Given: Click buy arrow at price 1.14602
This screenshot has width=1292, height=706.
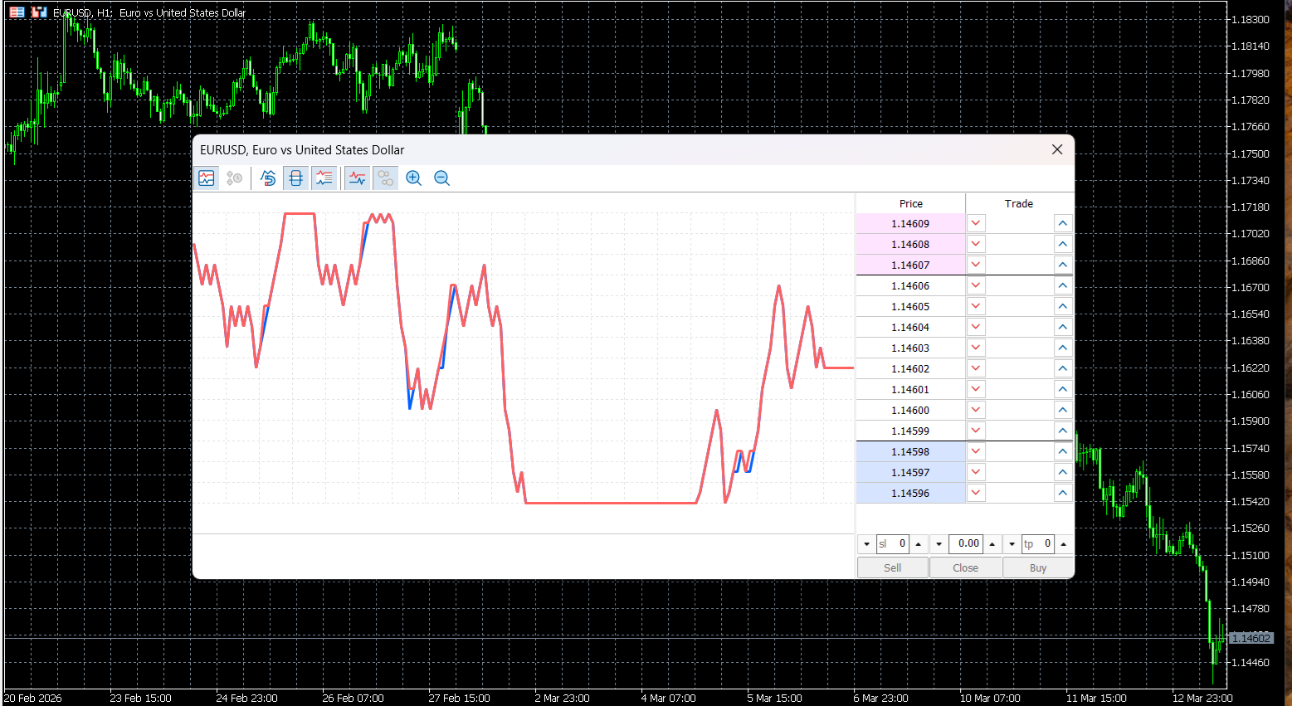Looking at the screenshot, I should (1063, 368).
